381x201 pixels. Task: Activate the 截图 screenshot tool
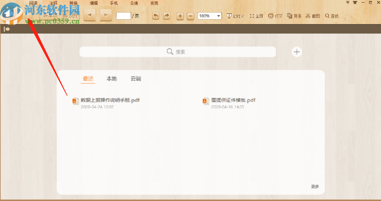coord(313,16)
